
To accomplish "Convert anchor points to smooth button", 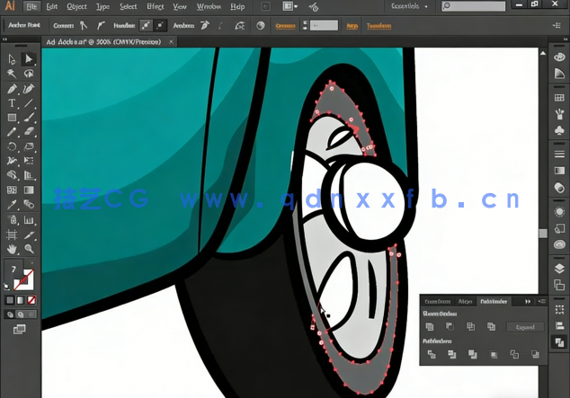I will pos(101,25).
